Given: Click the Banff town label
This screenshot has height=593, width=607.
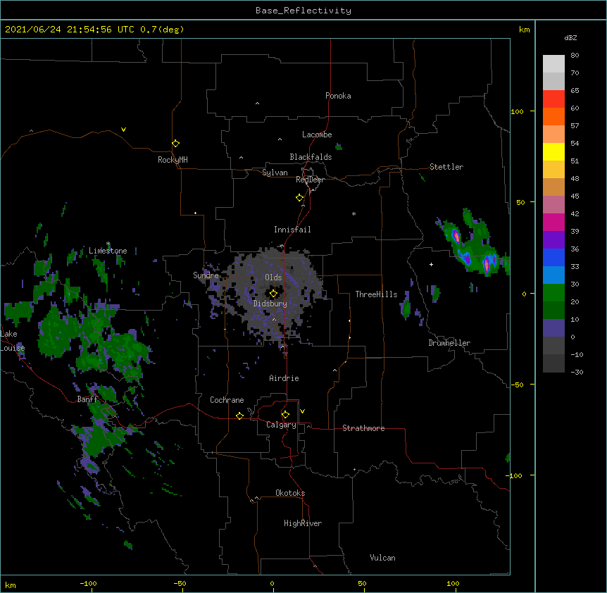Looking at the screenshot, I should click(87, 399).
